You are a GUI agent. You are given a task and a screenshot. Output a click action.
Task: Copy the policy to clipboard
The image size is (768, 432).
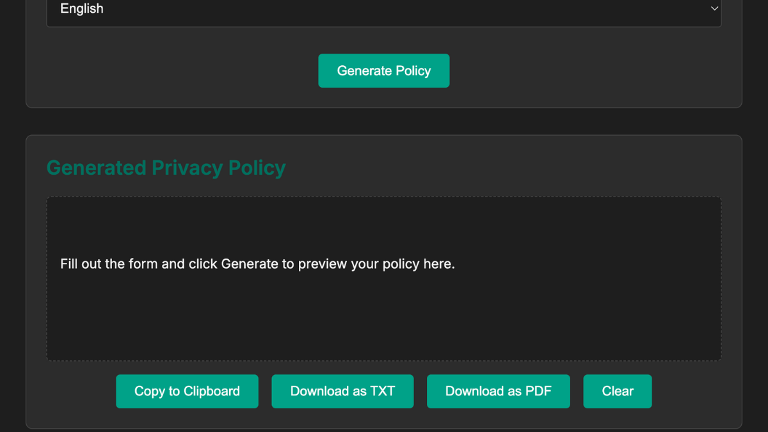click(x=187, y=391)
